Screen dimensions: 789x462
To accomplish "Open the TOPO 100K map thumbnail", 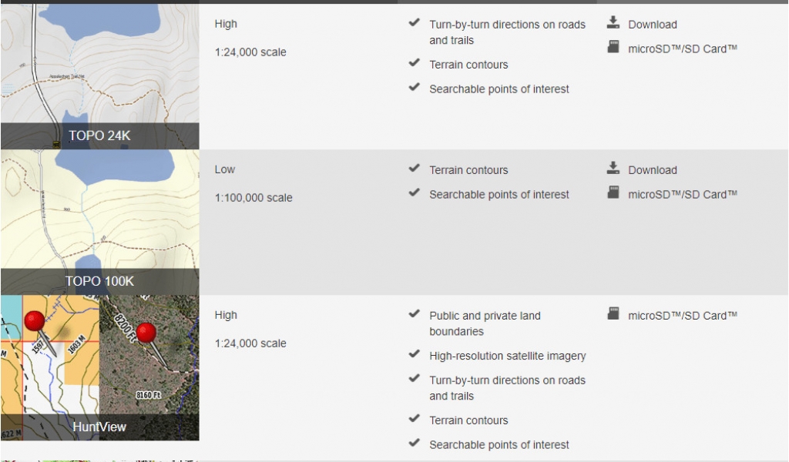I will click(x=99, y=223).
